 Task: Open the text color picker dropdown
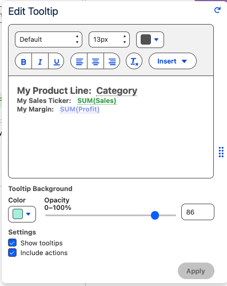(150, 39)
